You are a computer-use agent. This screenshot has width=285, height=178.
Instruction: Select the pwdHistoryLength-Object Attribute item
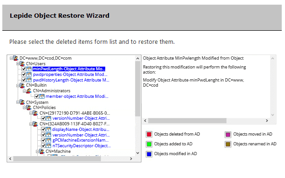pyautogui.click(x=71, y=80)
